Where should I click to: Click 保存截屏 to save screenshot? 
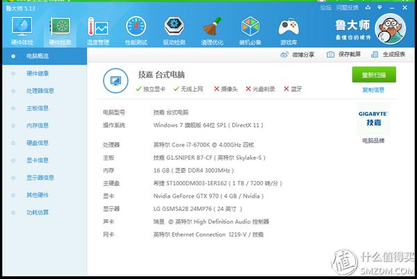(344, 54)
